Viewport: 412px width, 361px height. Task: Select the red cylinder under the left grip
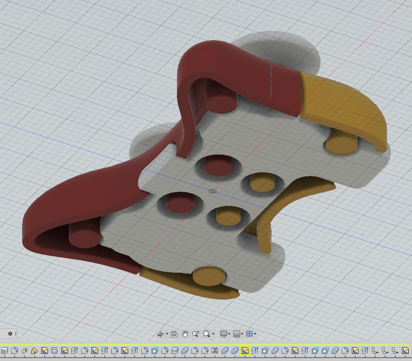84,236
